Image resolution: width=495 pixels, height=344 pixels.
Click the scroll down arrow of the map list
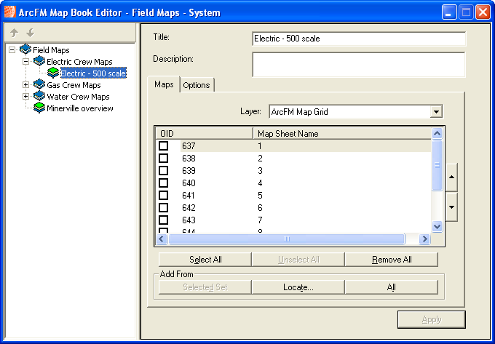click(437, 227)
